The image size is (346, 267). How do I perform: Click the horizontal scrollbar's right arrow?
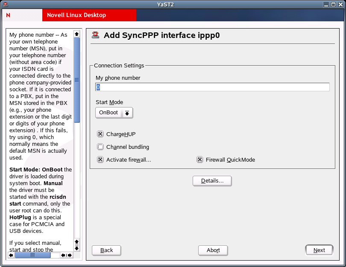point(70,255)
